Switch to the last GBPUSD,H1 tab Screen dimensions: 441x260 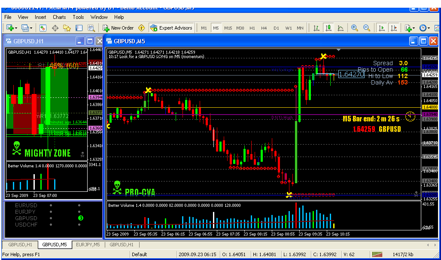[122, 245]
